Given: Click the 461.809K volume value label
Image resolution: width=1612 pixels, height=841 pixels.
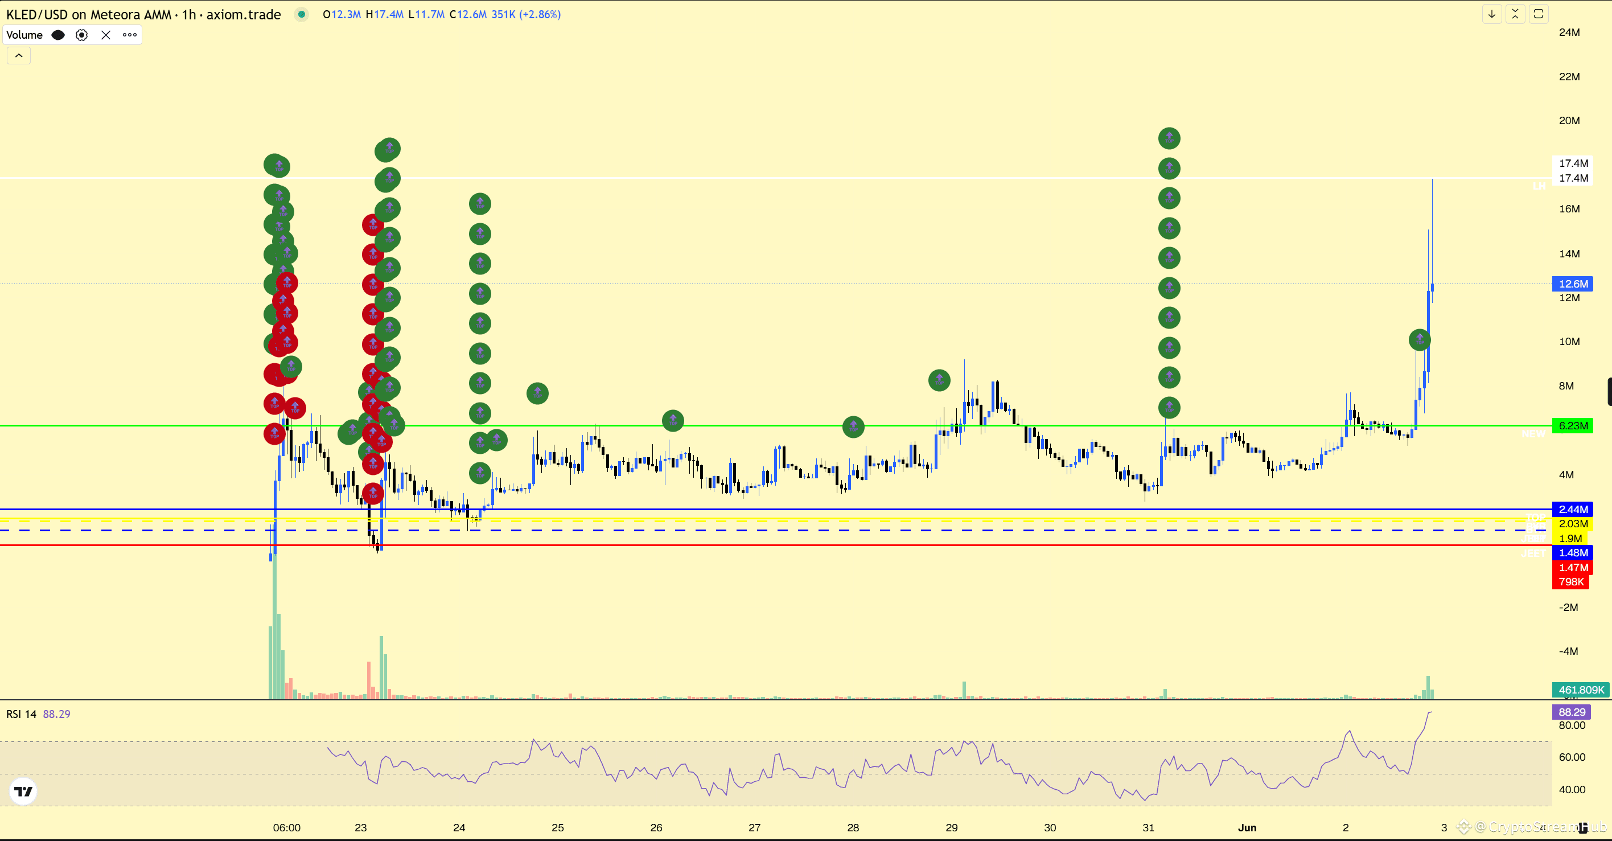Looking at the screenshot, I should 1581,690.
